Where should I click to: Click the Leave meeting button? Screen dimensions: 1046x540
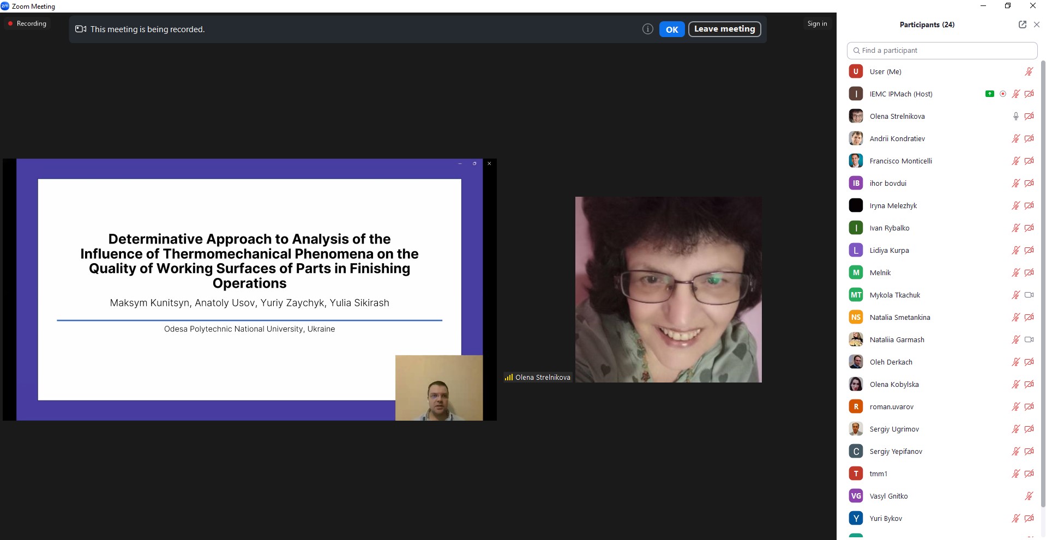(x=724, y=29)
